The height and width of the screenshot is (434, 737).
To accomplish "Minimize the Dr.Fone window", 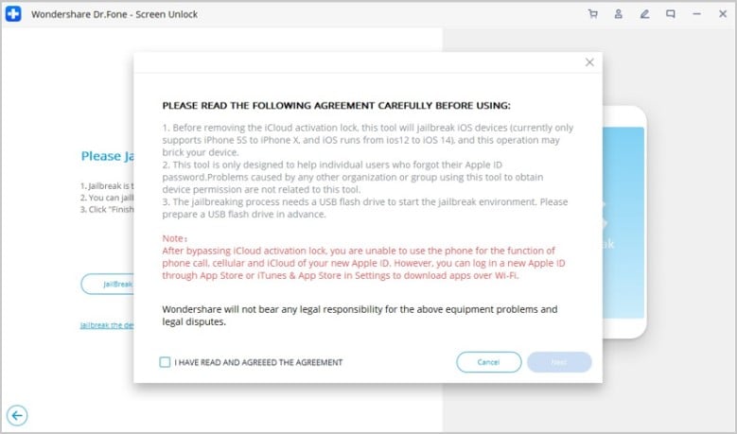I will pyautogui.click(x=696, y=14).
